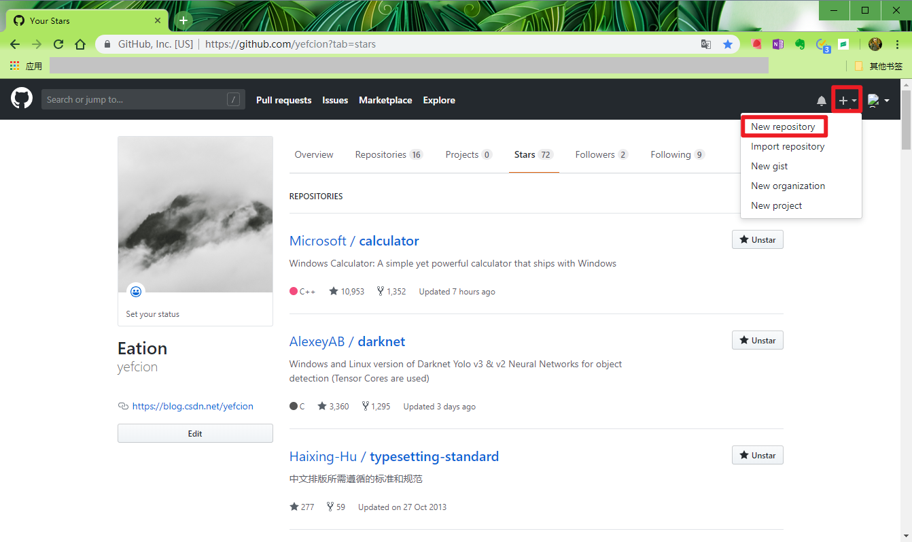Click the bookmark star in address bar
Screen dimensions: 912x542
[728, 44]
